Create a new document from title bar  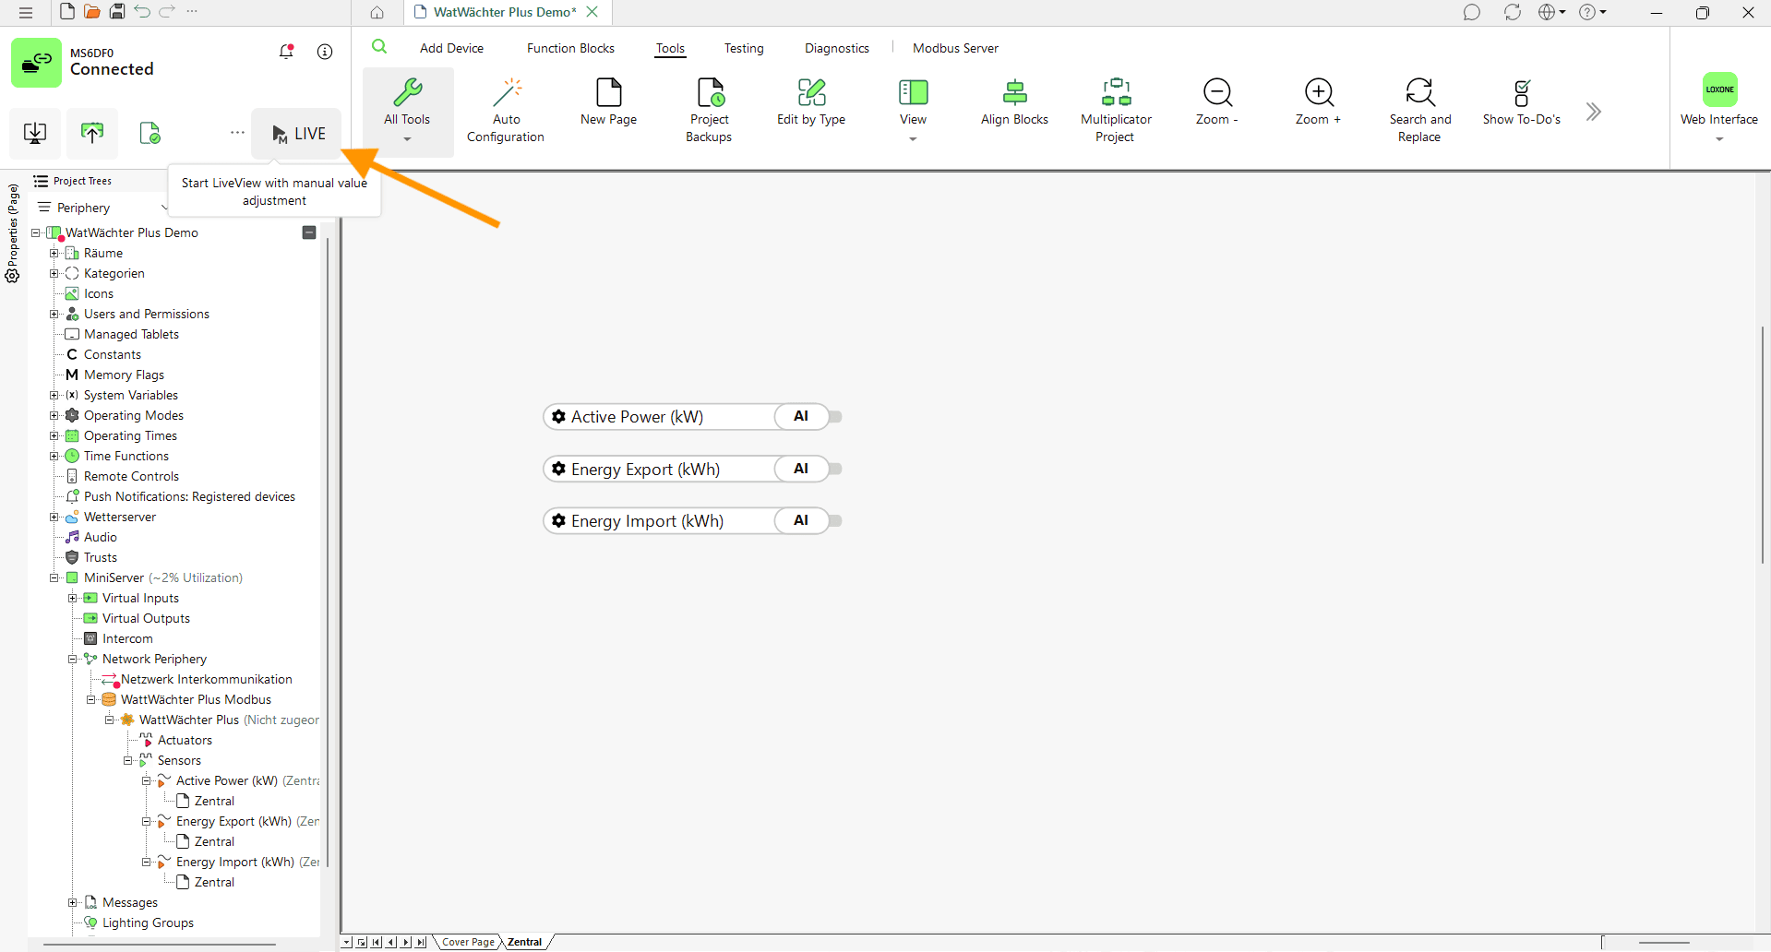67,11
